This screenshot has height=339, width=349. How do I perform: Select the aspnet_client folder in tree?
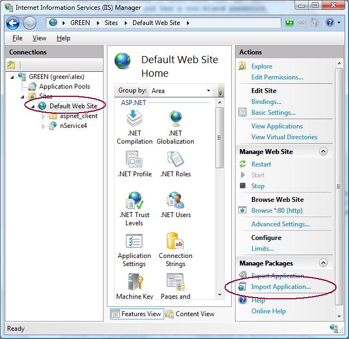point(79,116)
